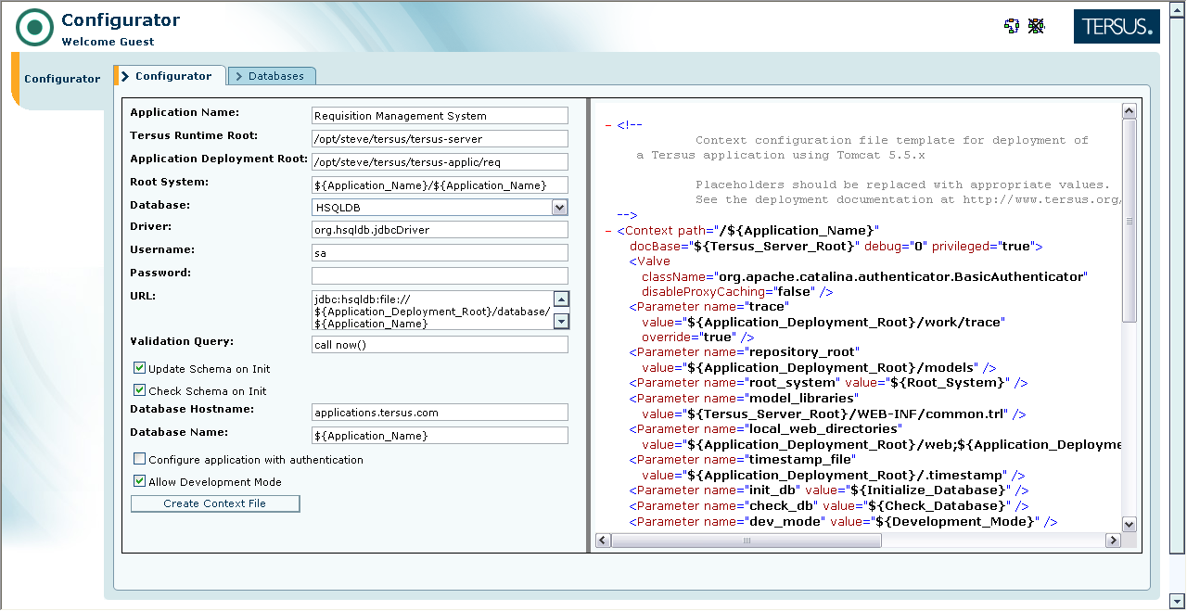Image resolution: width=1187 pixels, height=611 pixels.
Task: Collapse the Context XML element
Action: point(608,230)
